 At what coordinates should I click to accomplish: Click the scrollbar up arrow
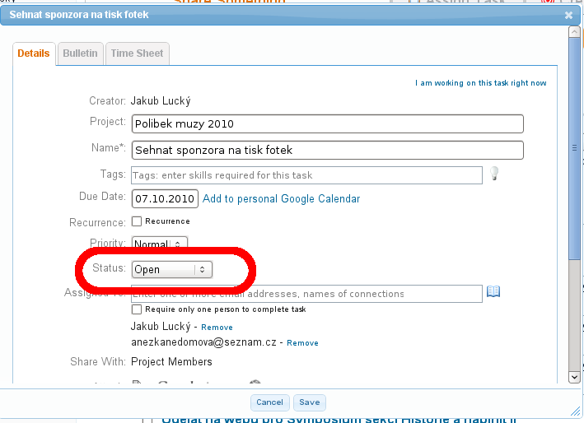(574, 34)
